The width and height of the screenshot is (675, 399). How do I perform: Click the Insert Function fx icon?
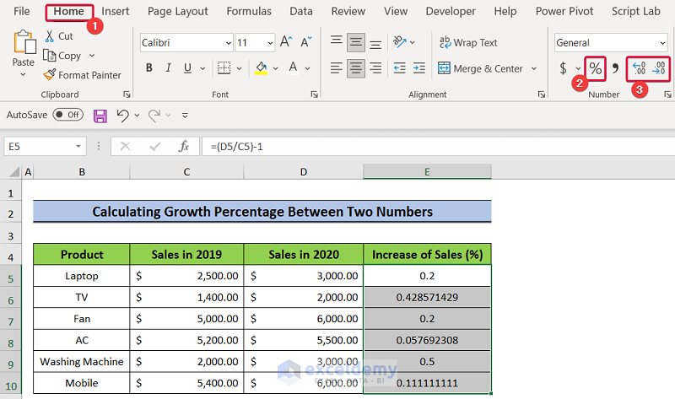point(183,146)
